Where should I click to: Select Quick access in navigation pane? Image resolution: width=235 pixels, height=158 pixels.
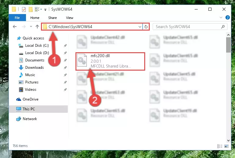coord(33,38)
